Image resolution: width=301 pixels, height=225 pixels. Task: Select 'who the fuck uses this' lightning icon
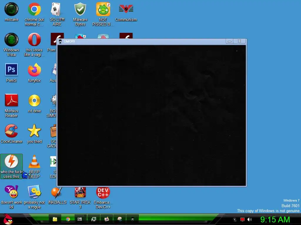[11, 166]
